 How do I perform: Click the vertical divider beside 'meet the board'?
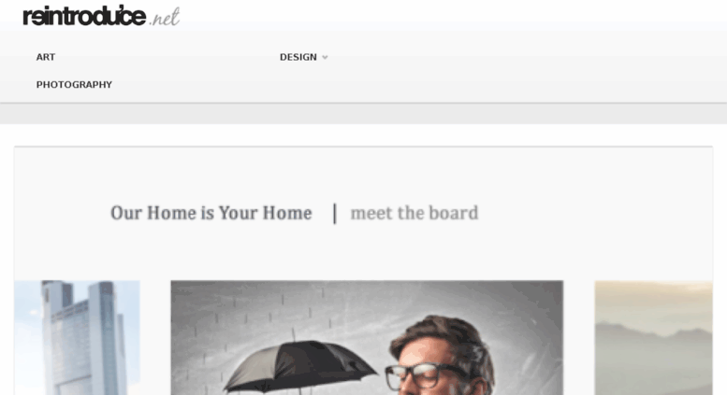pos(335,213)
